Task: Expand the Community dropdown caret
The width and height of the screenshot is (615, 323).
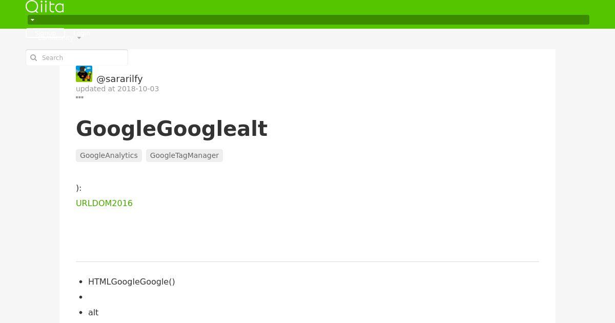Action: tap(79, 38)
